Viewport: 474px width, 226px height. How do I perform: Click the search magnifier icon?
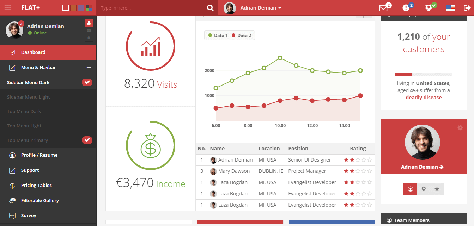[x=210, y=8]
